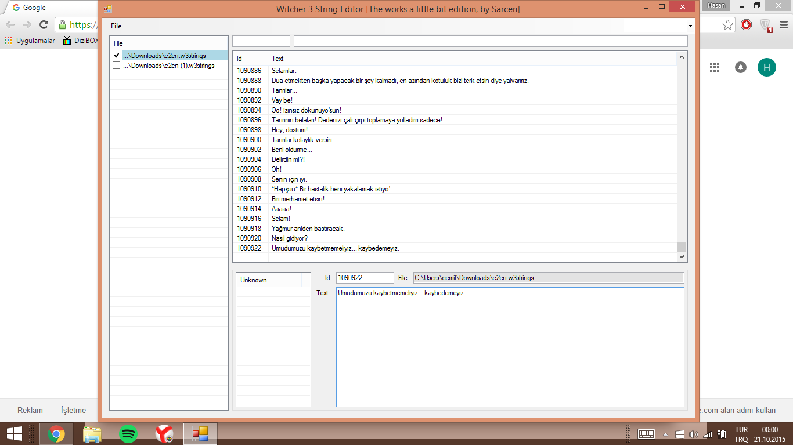Open Google notifications bell icon
The width and height of the screenshot is (793, 446).
(741, 67)
